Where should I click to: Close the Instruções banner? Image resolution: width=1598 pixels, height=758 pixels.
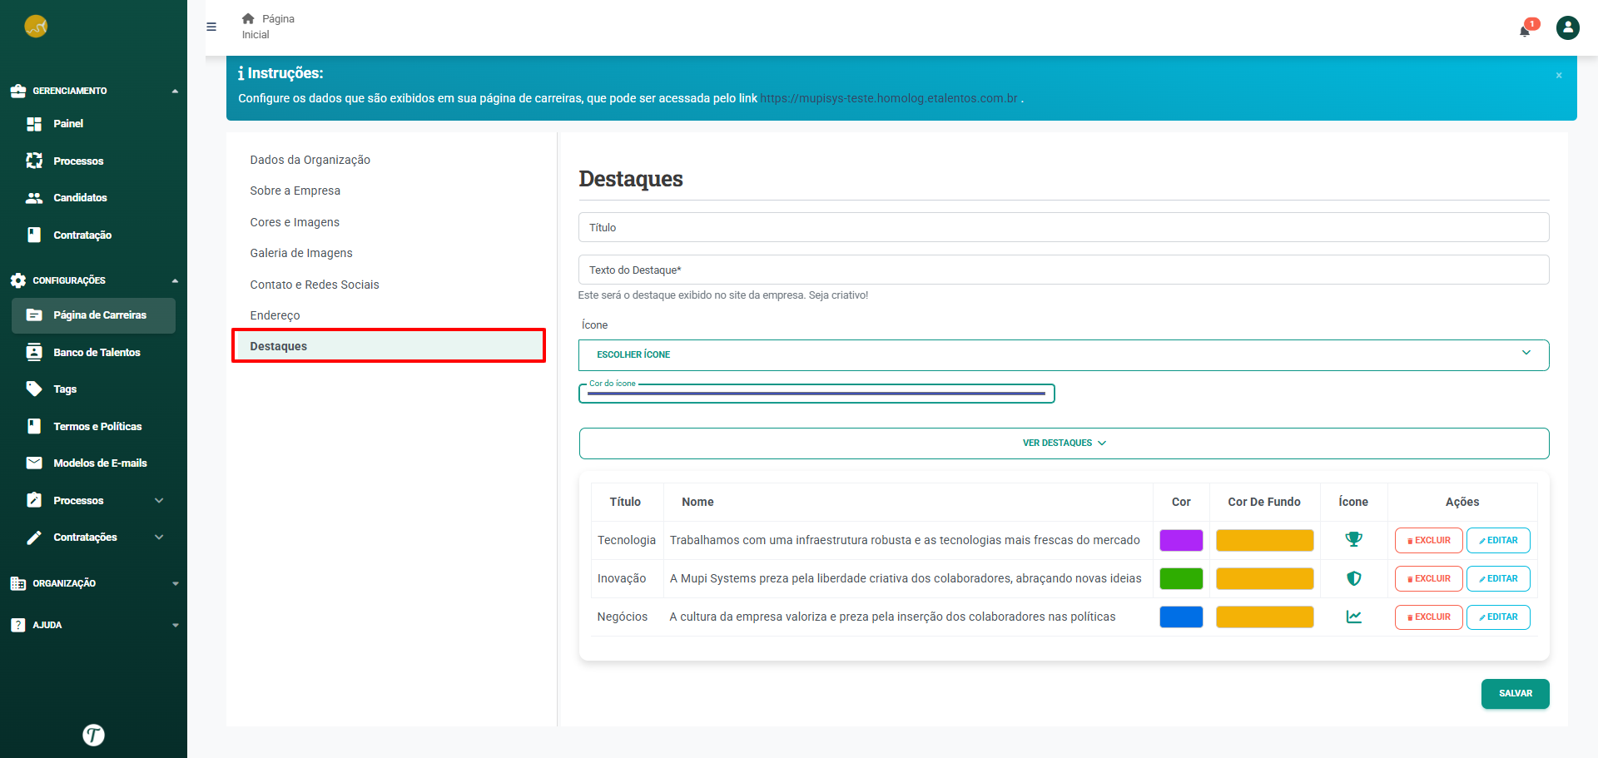(x=1558, y=76)
